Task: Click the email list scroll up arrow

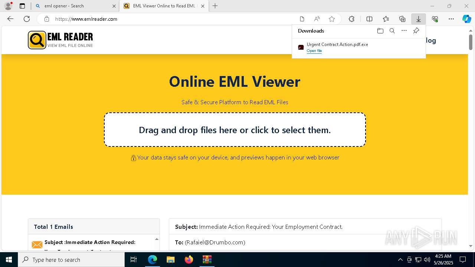Action: click(x=157, y=239)
